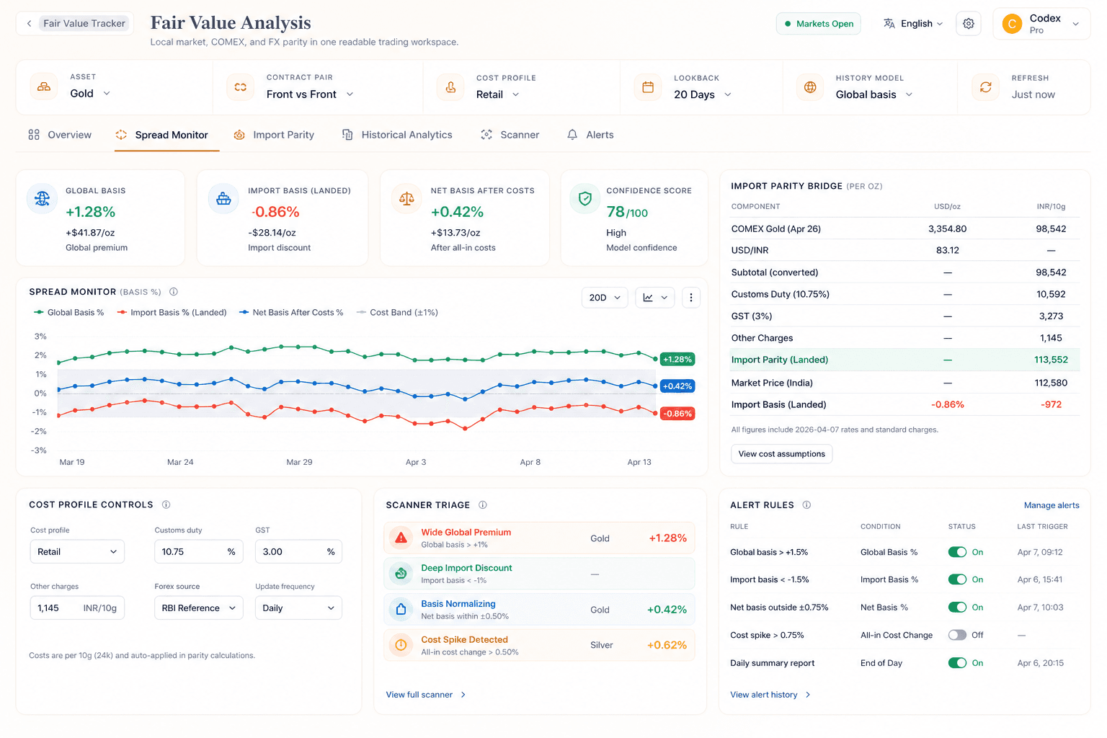This screenshot has width=1107, height=738.
Task: Click the info icon beside Scanner Triage
Action: click(x=483, y=505)
